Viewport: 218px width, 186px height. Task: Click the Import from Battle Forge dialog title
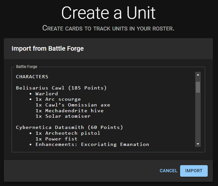tap(48, 49)
